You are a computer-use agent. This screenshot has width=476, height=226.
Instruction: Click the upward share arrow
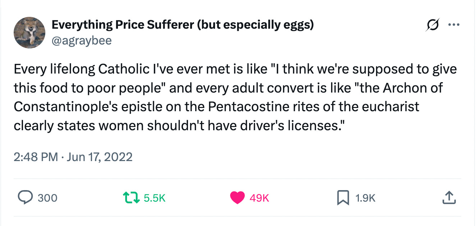click(448, 198)
